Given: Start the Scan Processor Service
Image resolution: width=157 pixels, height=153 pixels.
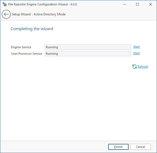Looking at the screenshot, I should (136, 53).
